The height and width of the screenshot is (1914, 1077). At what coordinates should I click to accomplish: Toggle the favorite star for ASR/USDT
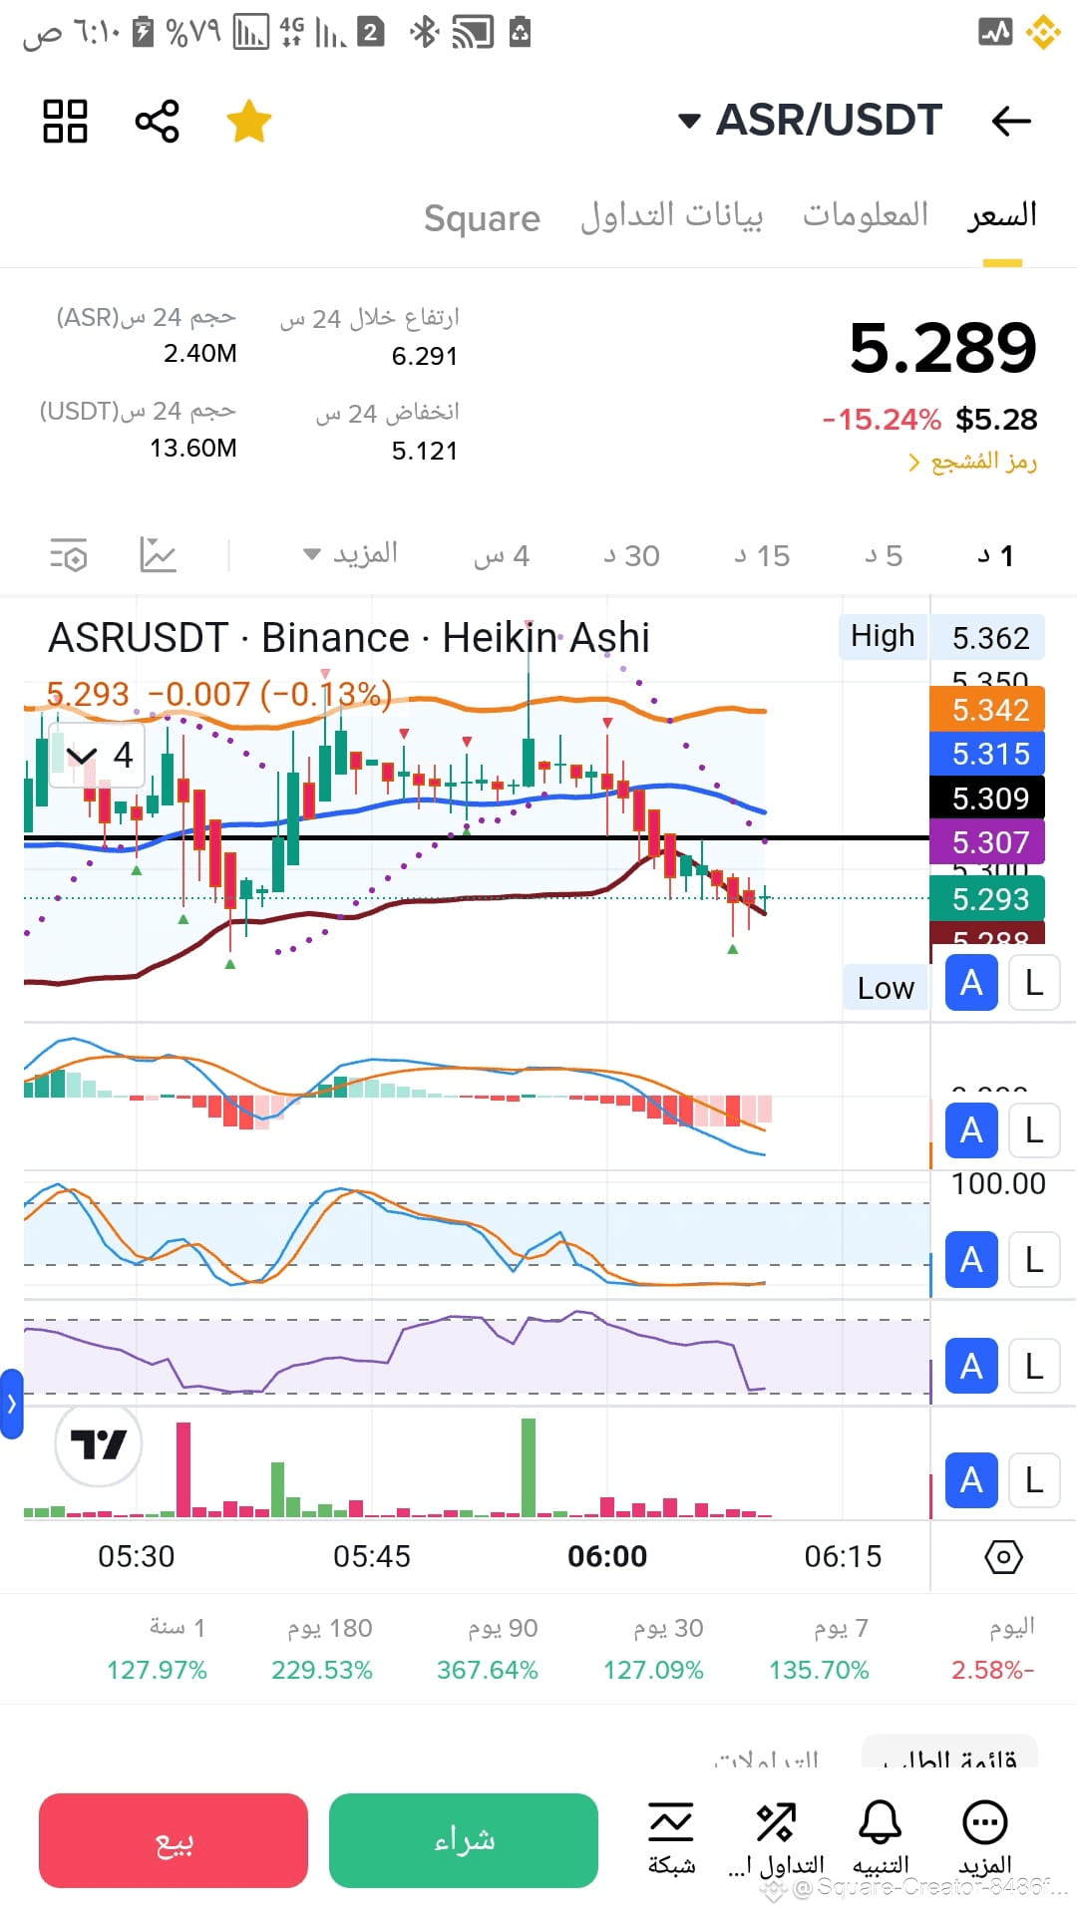[248, 121]
